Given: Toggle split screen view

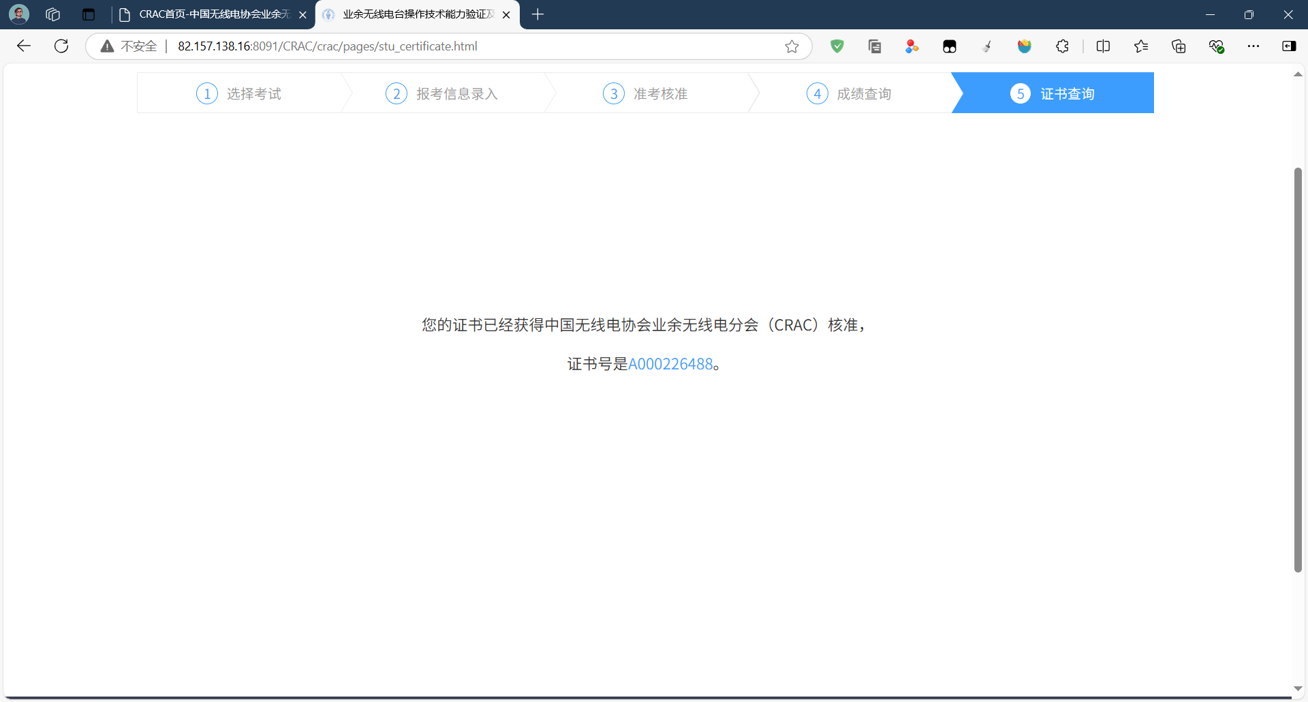Looking at the screenshot, I should (x=1104, y=46).
